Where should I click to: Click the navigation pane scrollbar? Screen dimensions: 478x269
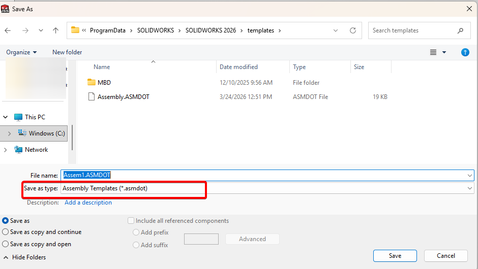[72, 138]
